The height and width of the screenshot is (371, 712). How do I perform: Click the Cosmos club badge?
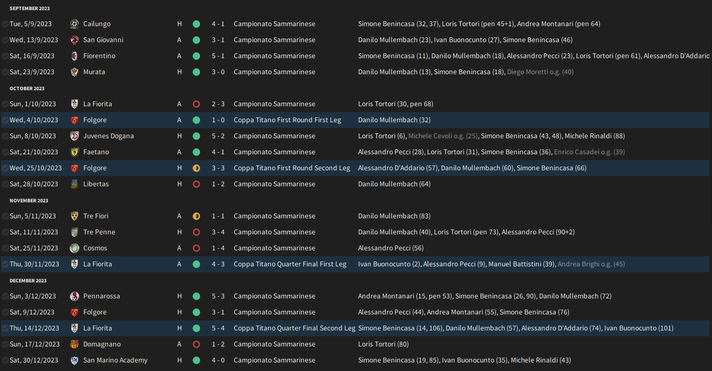[x=75, y=248]
